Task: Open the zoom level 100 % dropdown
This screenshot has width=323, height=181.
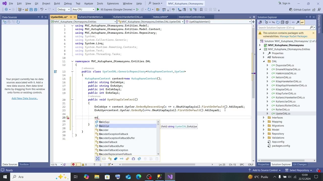Action: pos(56,164)
